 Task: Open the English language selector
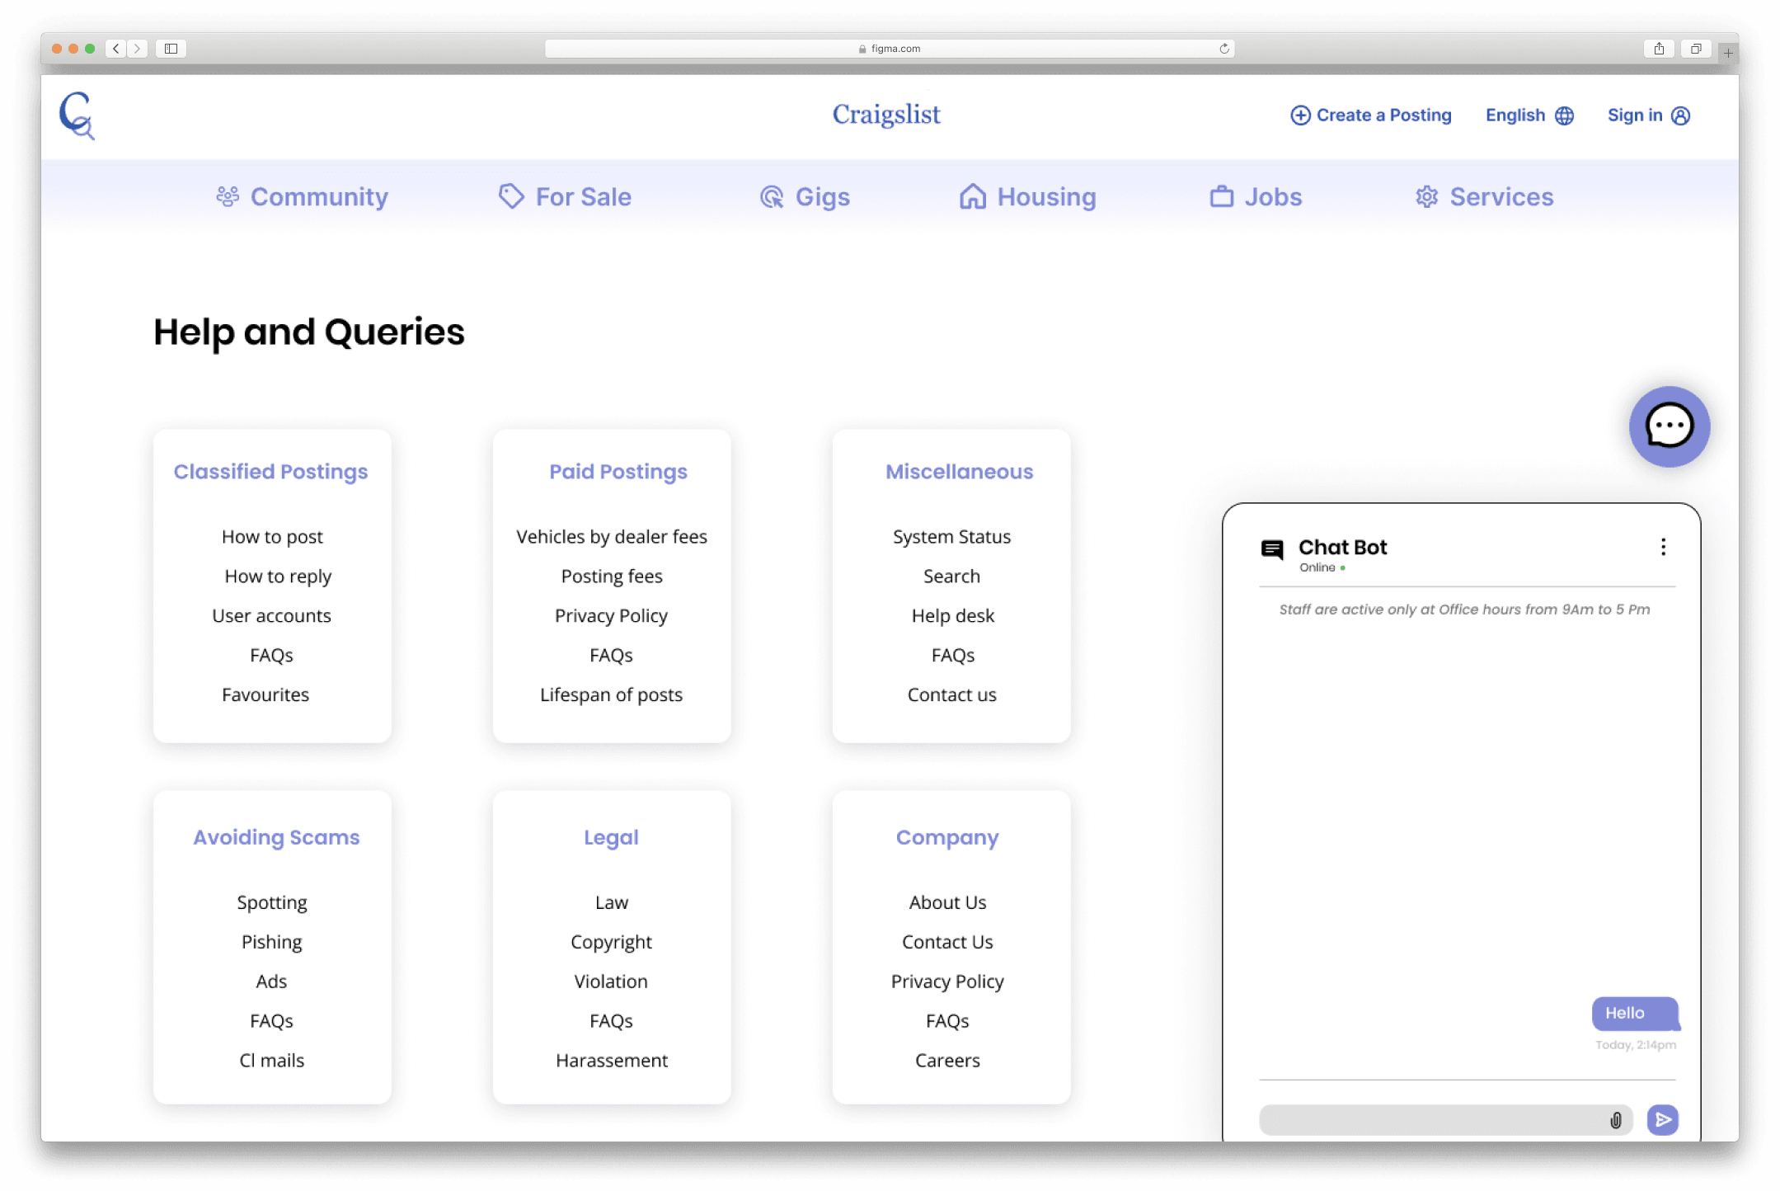click(x=1515, y=115)
